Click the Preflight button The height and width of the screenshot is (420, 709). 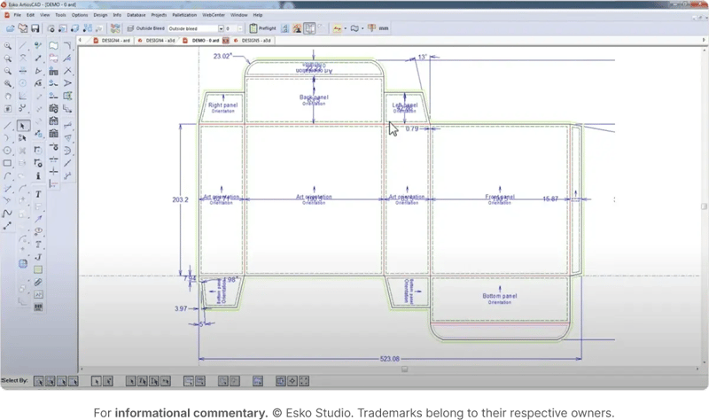(x=265, y=28)
